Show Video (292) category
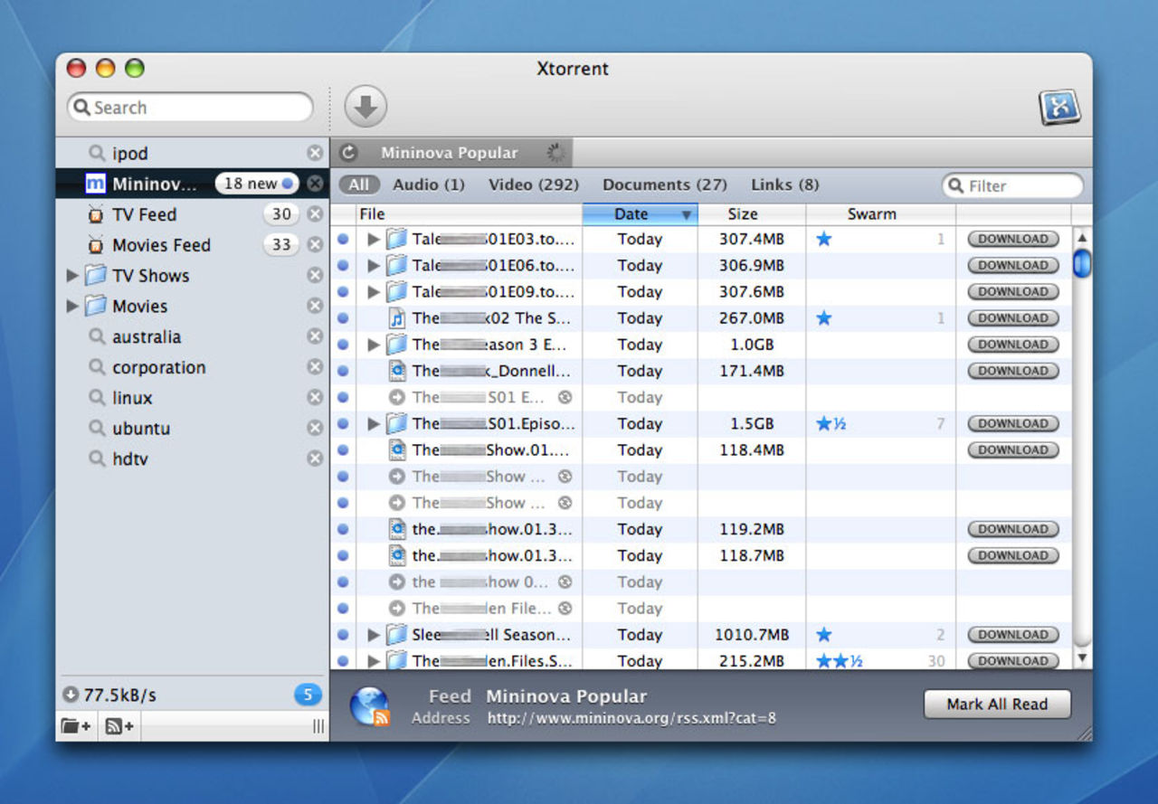 [533, 184]
